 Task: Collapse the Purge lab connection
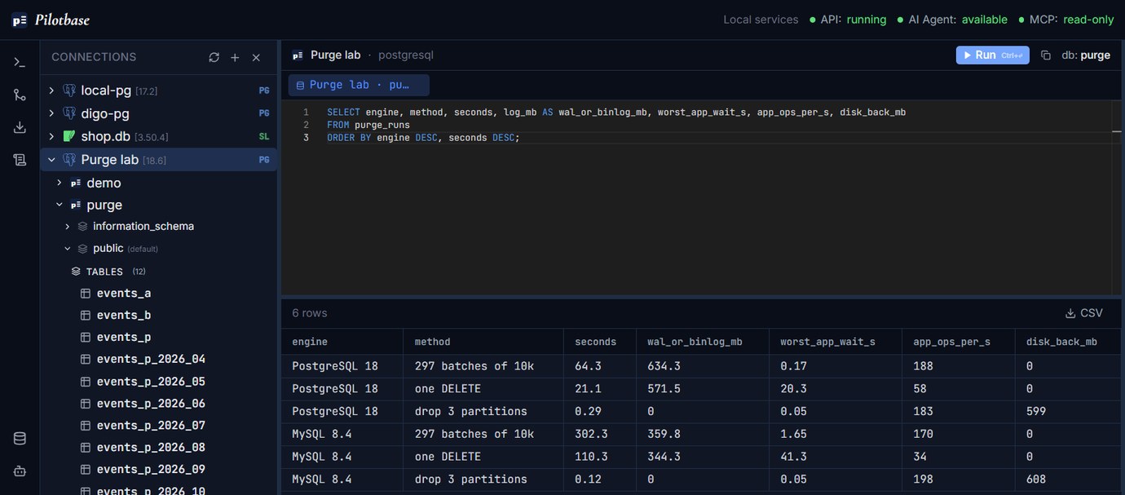pyautogui.click(x=51, y=160)
